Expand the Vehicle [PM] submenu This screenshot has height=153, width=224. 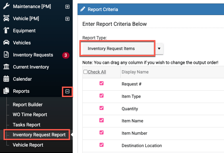point(67,19)
